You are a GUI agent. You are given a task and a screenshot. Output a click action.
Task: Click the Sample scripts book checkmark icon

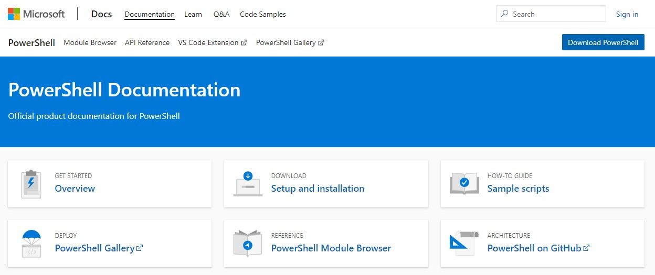(x=464, y=183)
